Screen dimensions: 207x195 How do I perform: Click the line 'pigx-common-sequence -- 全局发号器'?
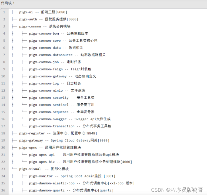62,112
